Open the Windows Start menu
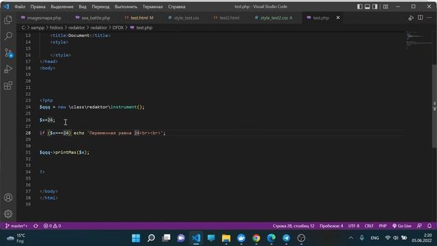This screenshot has height=246, width=437. (136, 238)
